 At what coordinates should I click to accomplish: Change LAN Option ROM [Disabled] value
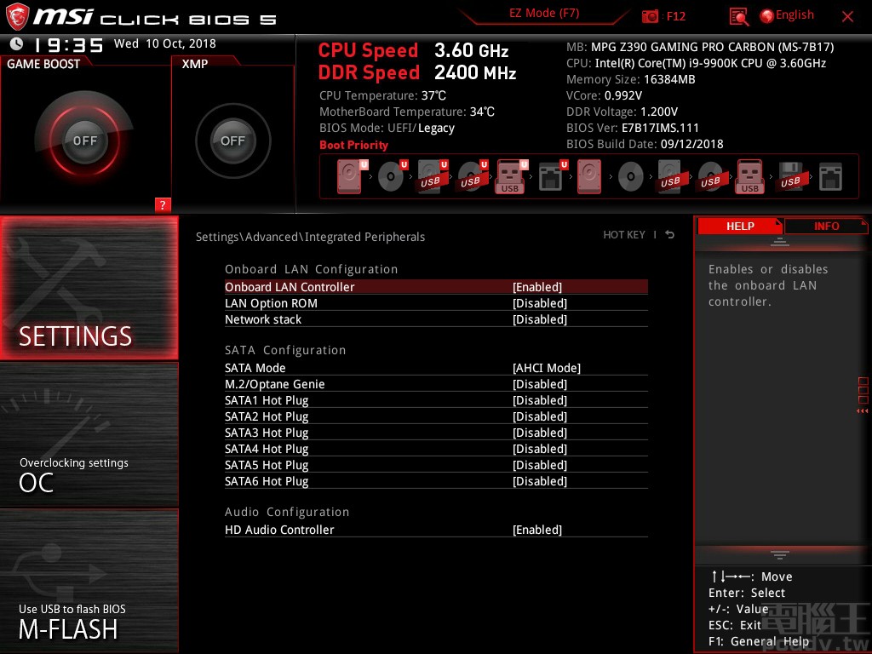(x=539, y=303)
